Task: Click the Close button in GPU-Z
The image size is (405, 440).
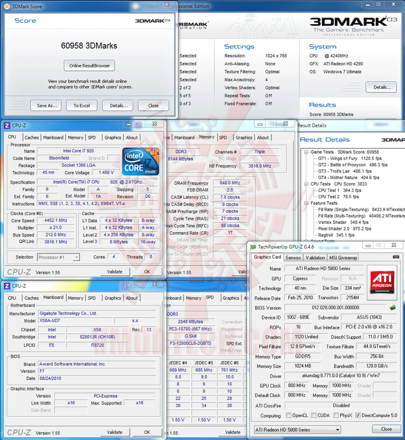Action: point(386,429)
